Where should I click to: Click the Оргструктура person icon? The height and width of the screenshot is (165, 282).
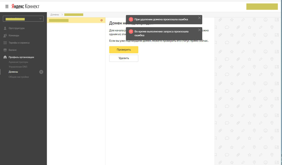(x=5, y=28)
